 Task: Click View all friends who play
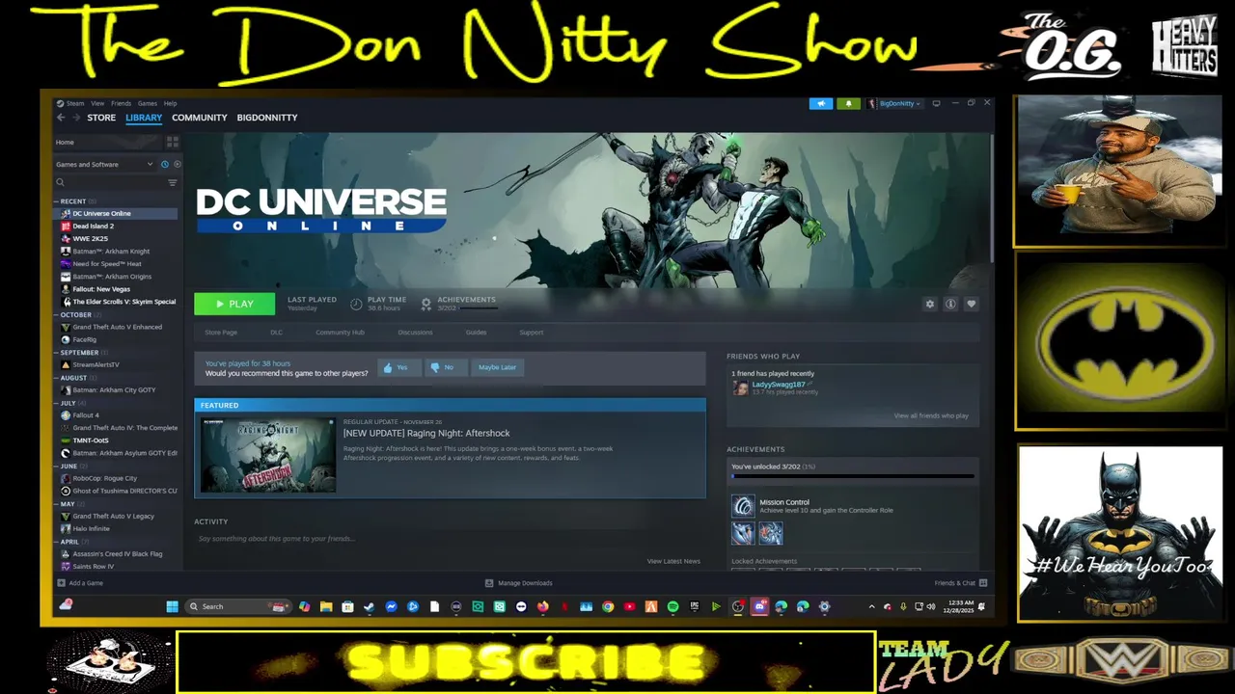click(930, 415)
